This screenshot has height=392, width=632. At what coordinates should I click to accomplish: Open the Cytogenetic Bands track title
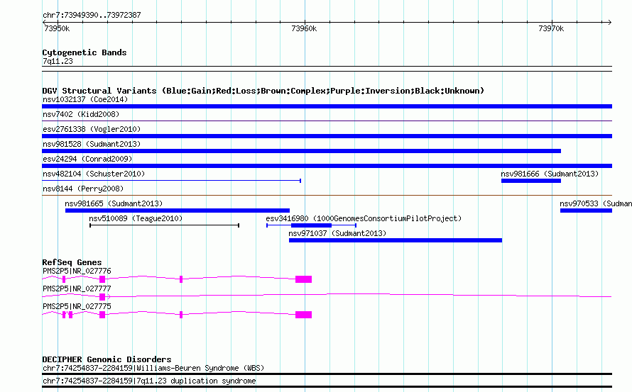85,52
